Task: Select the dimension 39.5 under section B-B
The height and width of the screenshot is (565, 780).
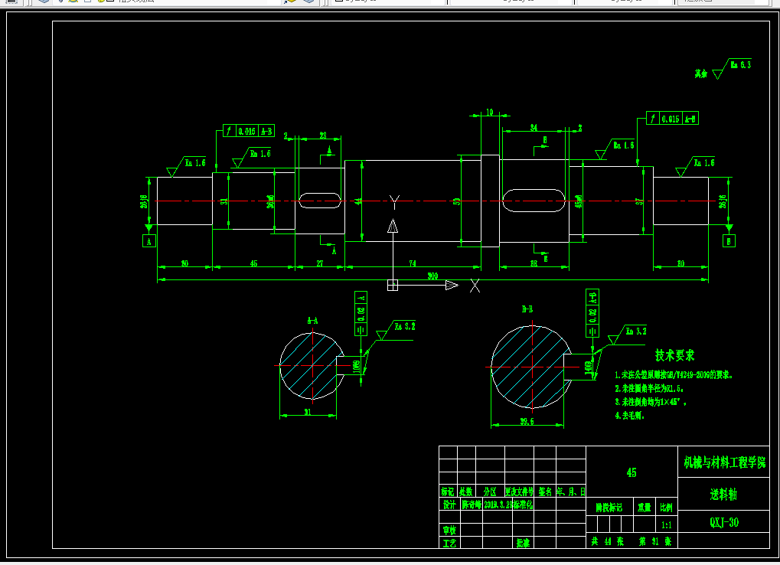Action: tap(527, 421)
